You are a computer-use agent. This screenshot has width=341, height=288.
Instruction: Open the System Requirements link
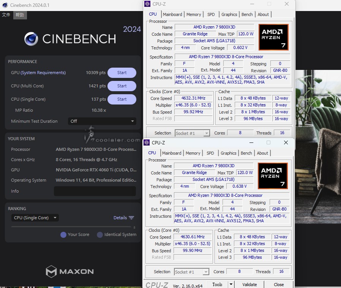point(43,73)
